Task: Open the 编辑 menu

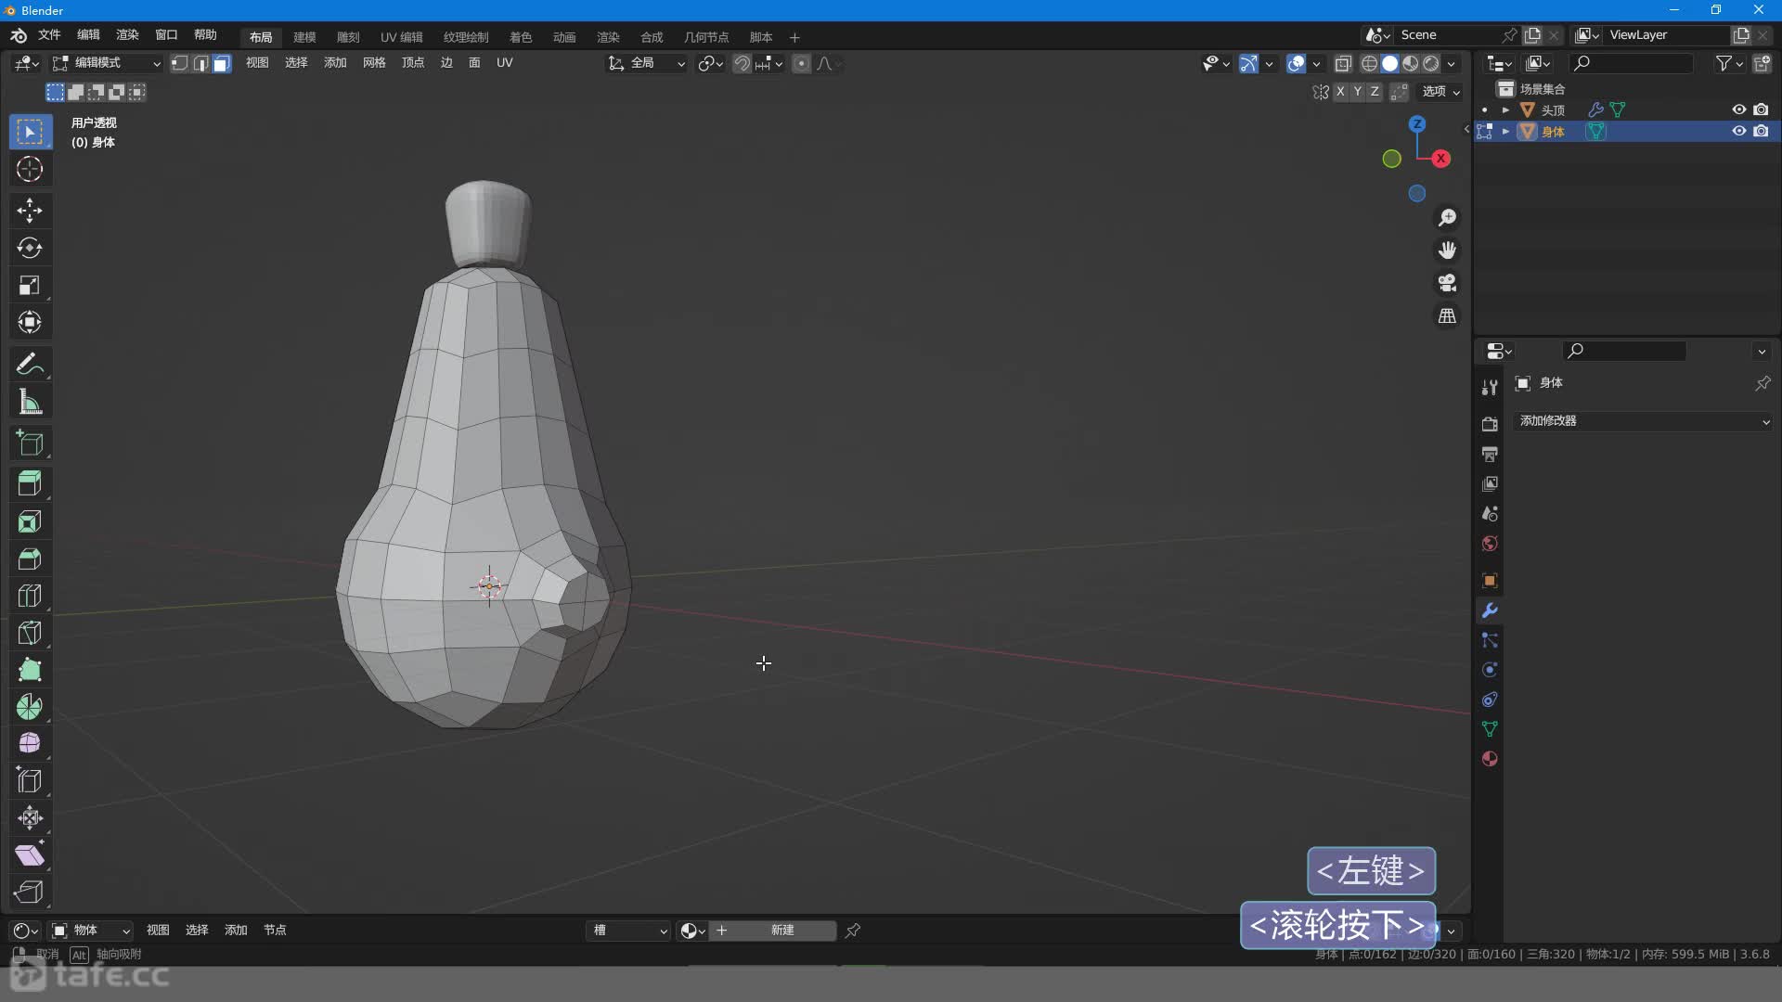Action: pos(88,35)
